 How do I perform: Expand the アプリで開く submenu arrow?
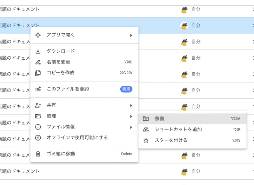pos(131,35)
